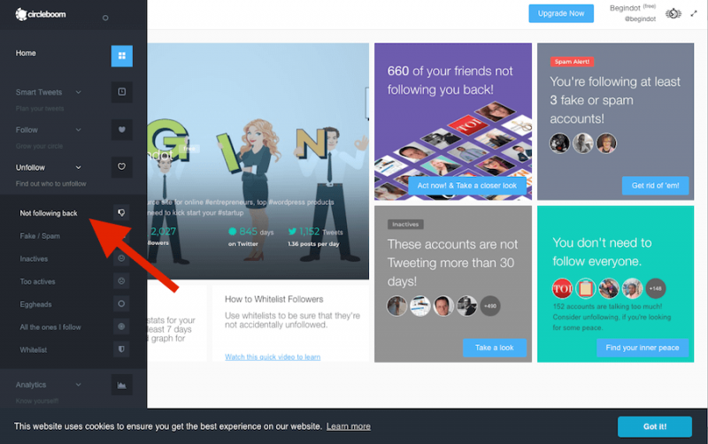
Task: Click How to Whitelist Followers heading
Action: click(274, 299)
